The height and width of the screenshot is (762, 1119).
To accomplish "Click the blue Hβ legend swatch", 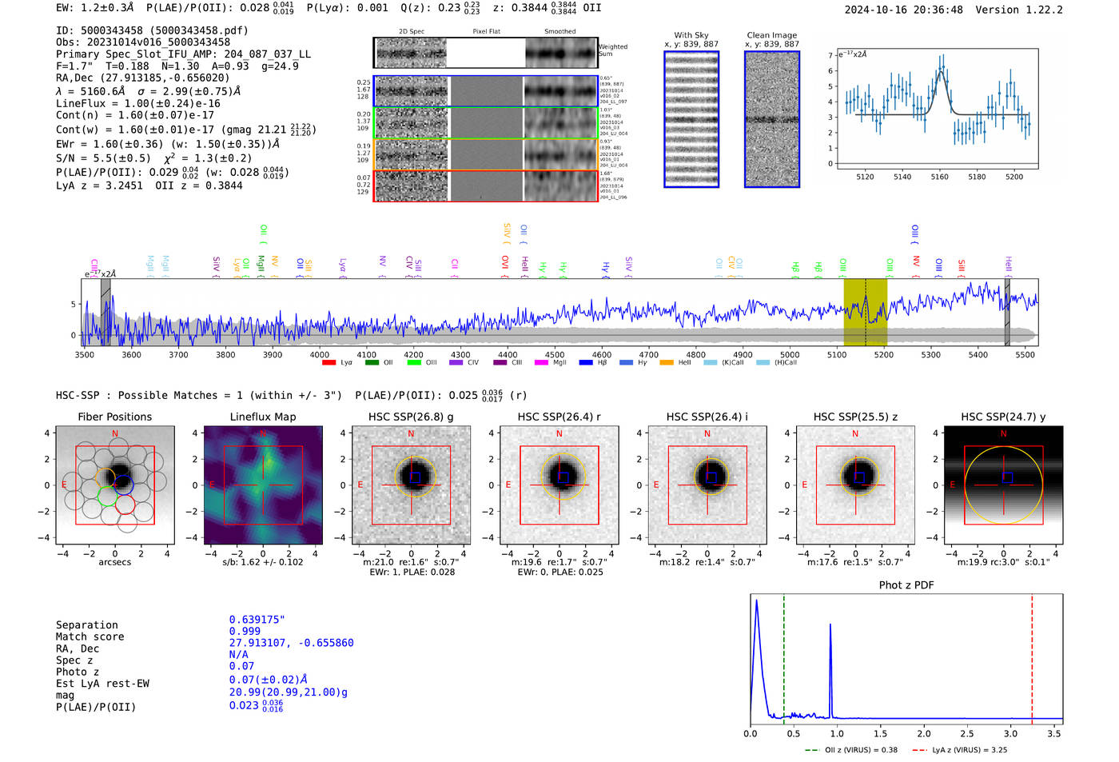I will tap(586, 362).
